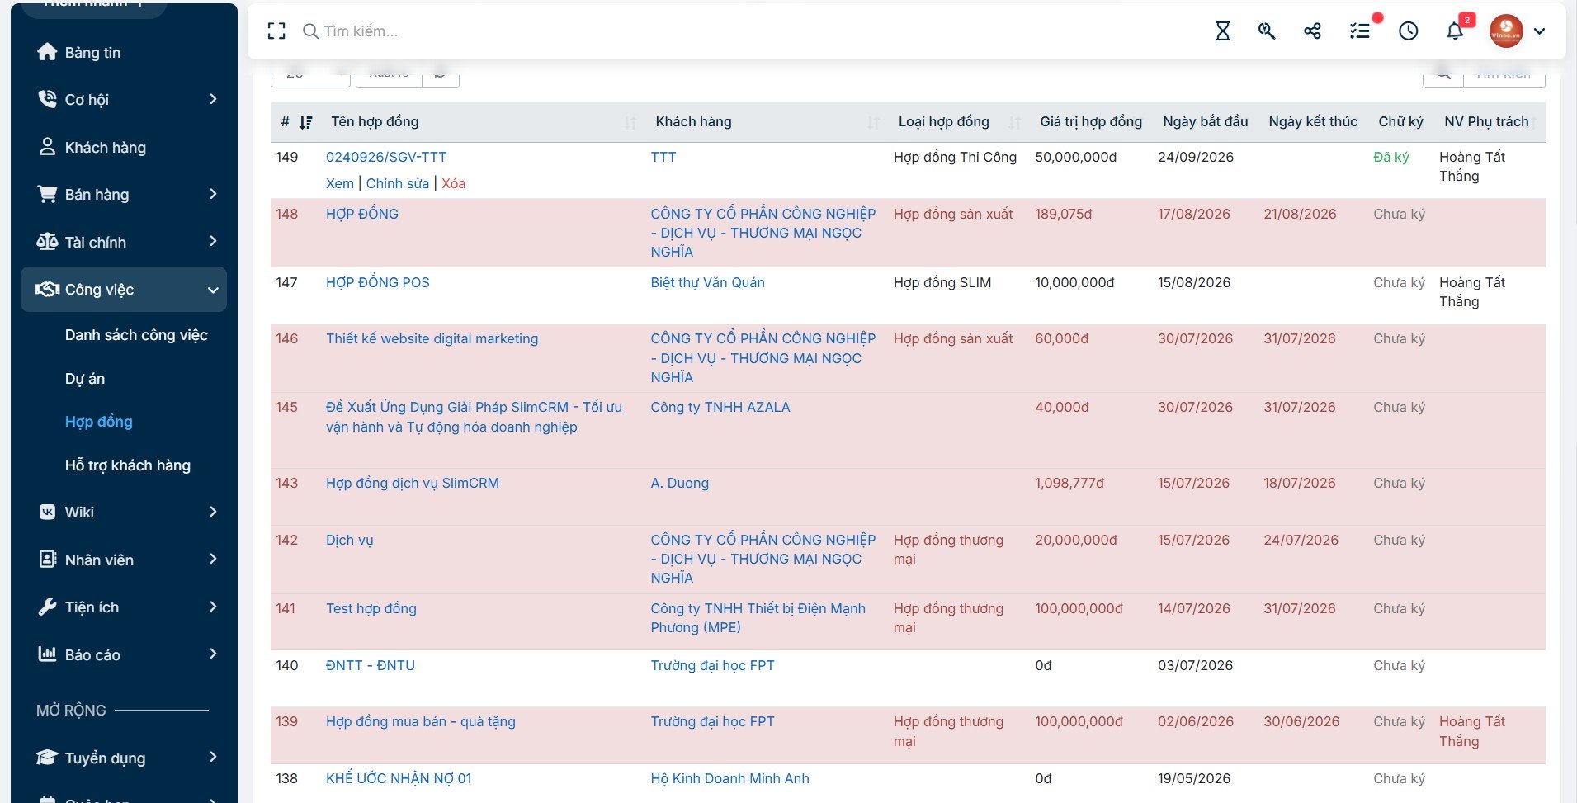Screen dimensions: 1577x803
Task: Open the user account dropdown arrow
Action: (x=1539, y=31)
